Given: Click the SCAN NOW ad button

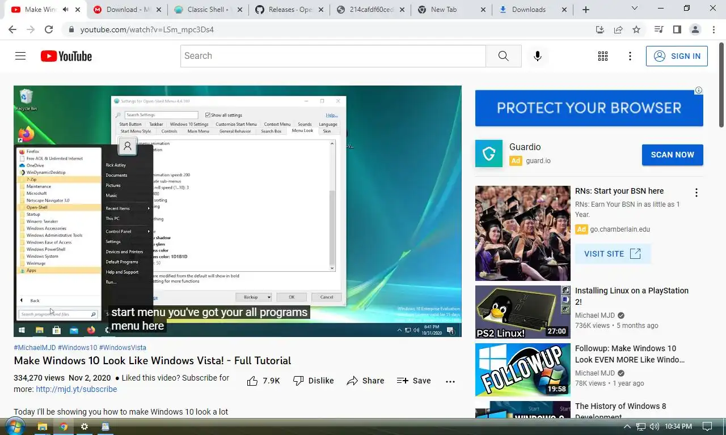Looking at the screenshot, I should [x=672, y=155].
